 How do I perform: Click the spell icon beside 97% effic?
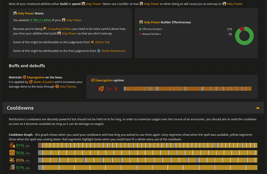tap(12, 167)
